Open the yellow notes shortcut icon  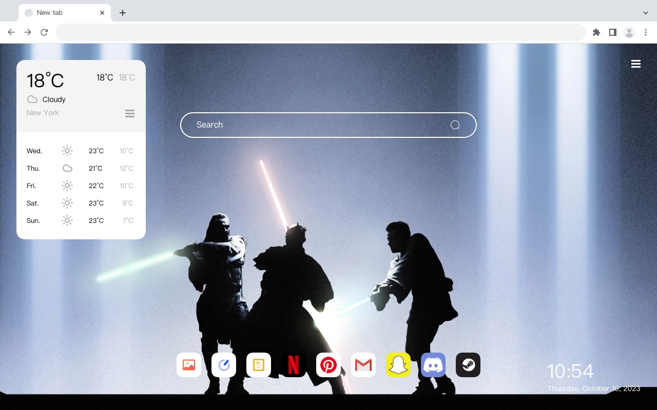(259, 365)
